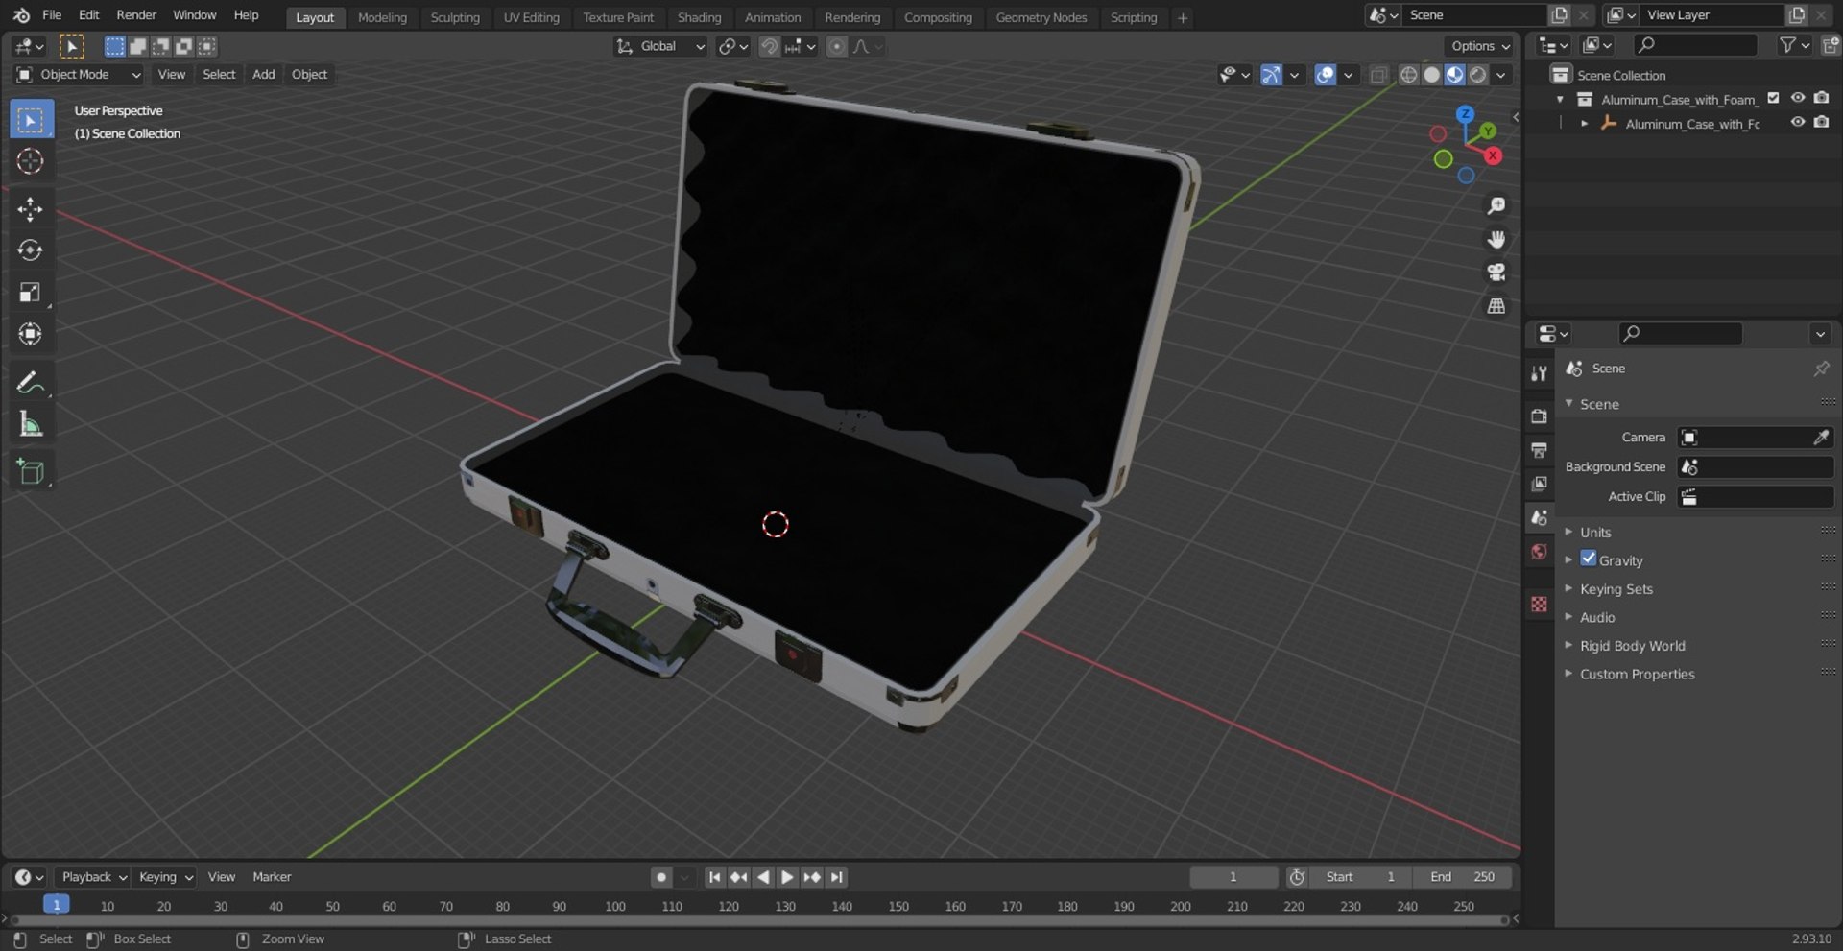Pick the Rotate tool
This screenshot has height=951, width=1843.
[x=31, y=250]
